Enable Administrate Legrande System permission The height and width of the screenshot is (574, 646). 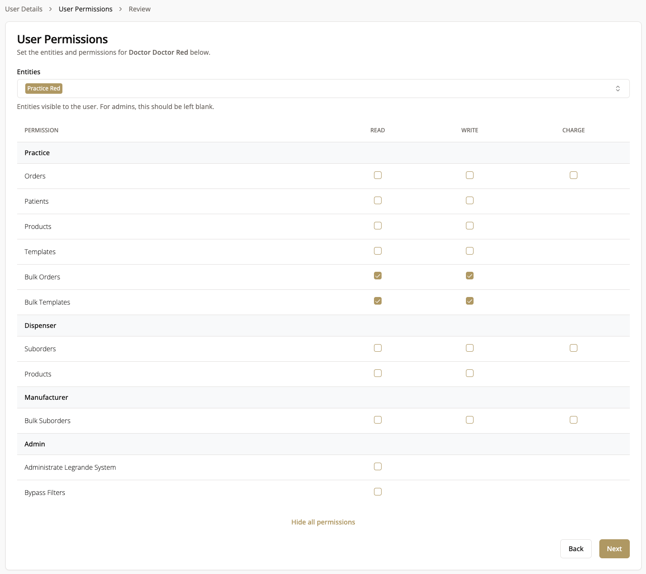pos(378,466)
